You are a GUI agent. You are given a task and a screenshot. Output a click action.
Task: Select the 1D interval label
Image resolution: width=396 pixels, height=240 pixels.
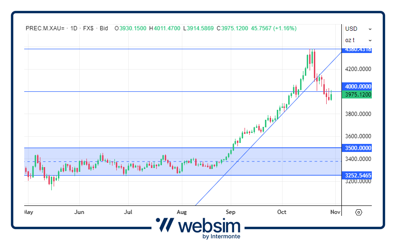(74, 28)
